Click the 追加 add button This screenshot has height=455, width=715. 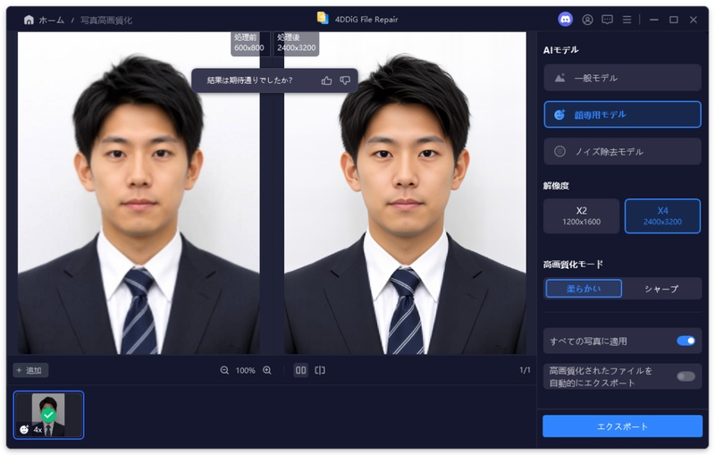click(30, 370)
